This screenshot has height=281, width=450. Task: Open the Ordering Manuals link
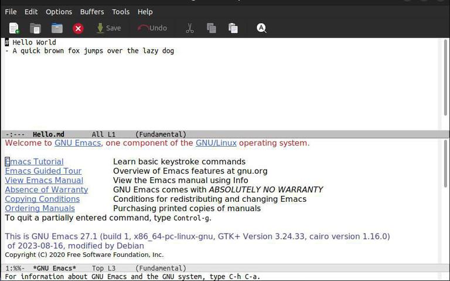(x=40, y=208)
